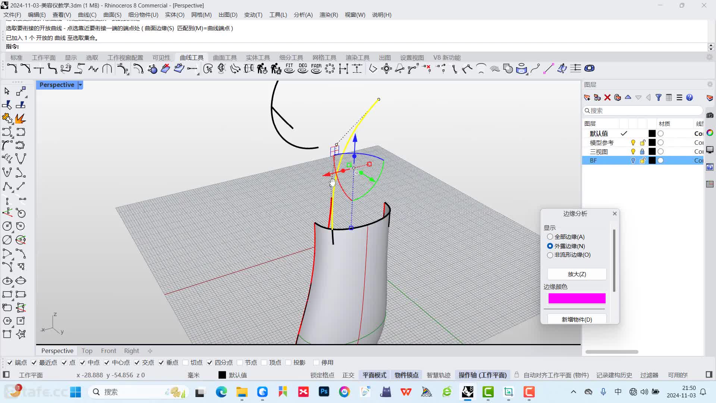Open the camera panel icon on right sidebar
Viewport: 716px width, 403px height.
click(710, 115)
